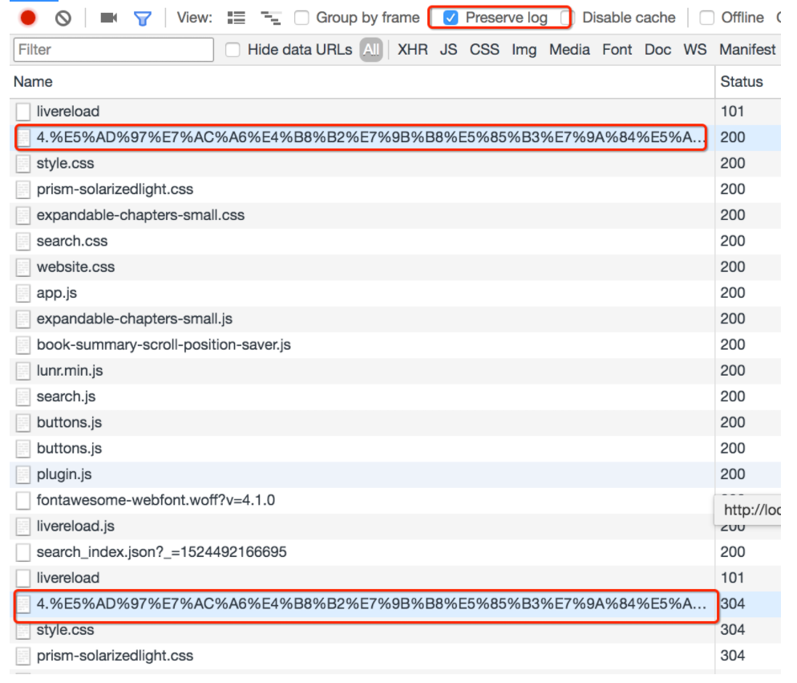Switch to large request rows view icon

[237, 18]
